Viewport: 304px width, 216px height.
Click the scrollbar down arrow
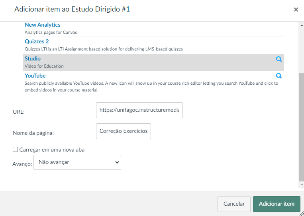[301, 185]
